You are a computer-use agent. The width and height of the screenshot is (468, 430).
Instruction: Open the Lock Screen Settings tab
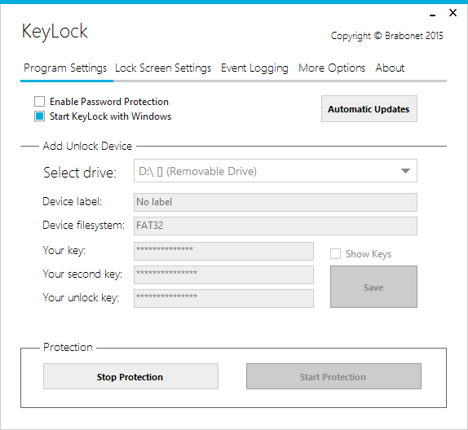pyautogui.click(x=163, y=68)
